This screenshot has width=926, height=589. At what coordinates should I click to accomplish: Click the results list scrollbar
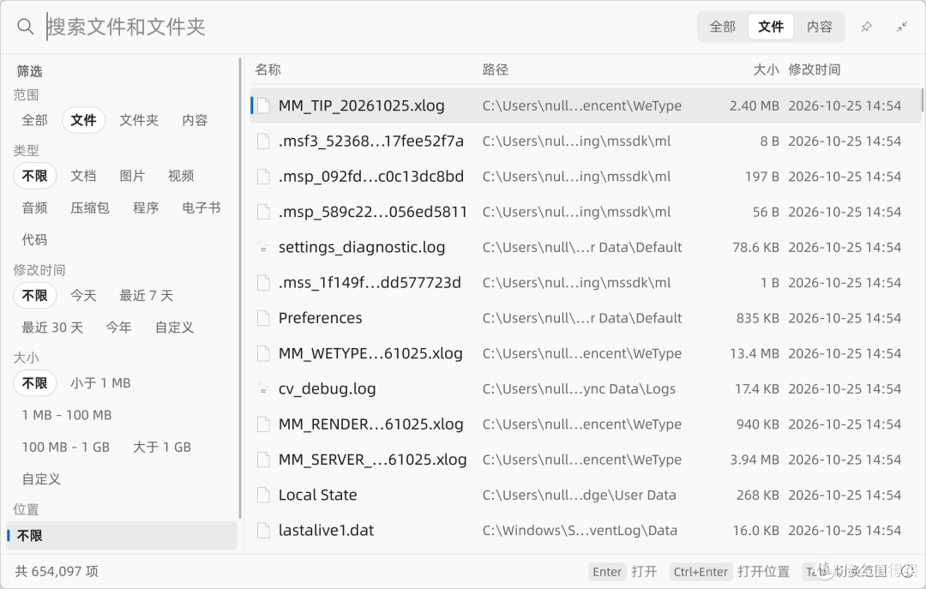point(922,99)
